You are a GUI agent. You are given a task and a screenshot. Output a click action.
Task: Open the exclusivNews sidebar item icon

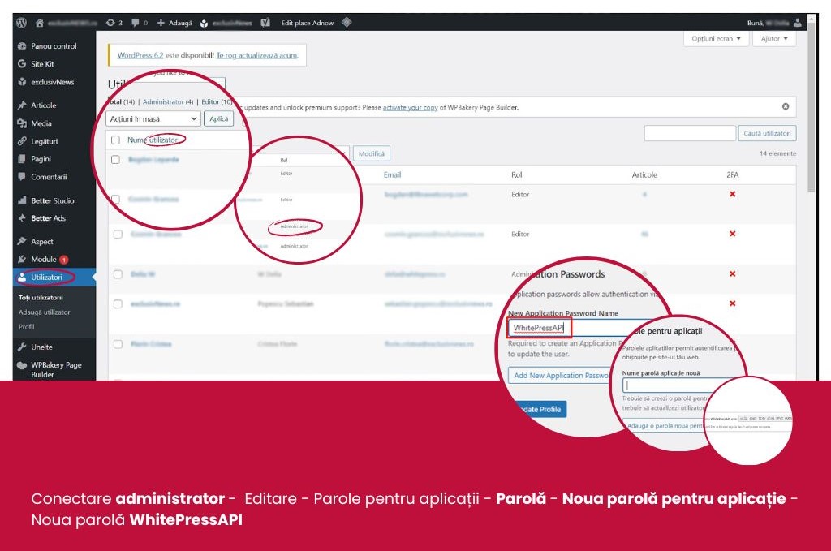(22, 82)
